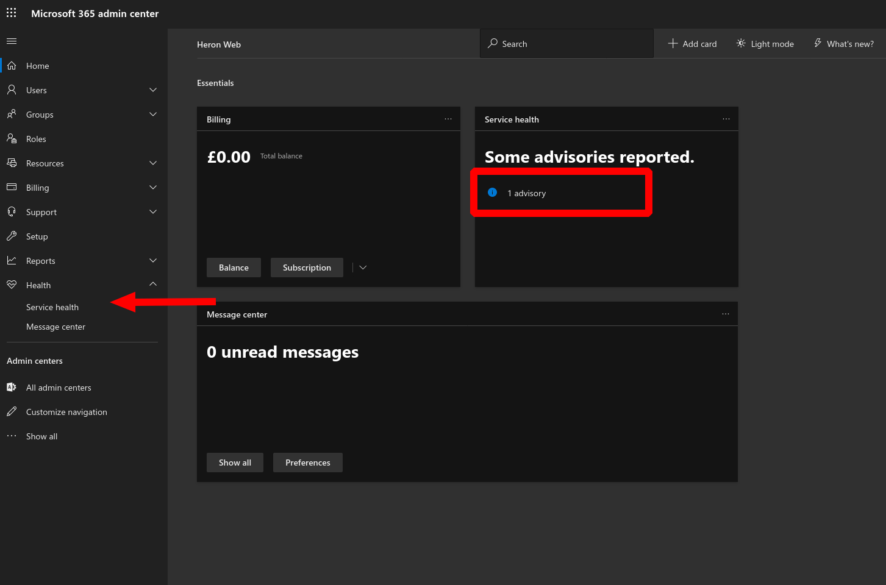The height and width of the screenshot is (585, 886).
Task: Click the Heron Web organization name
Action: (x=219, y=44)
